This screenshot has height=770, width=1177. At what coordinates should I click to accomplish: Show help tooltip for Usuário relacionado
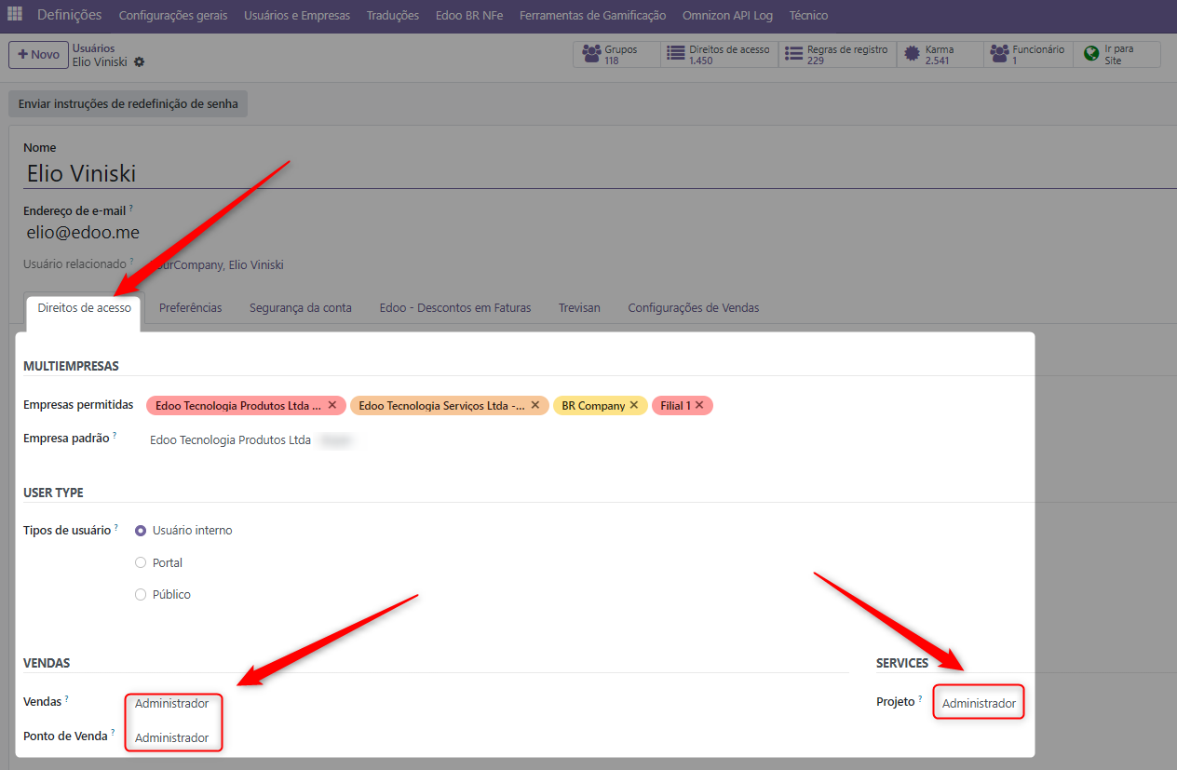coord(132,262)
